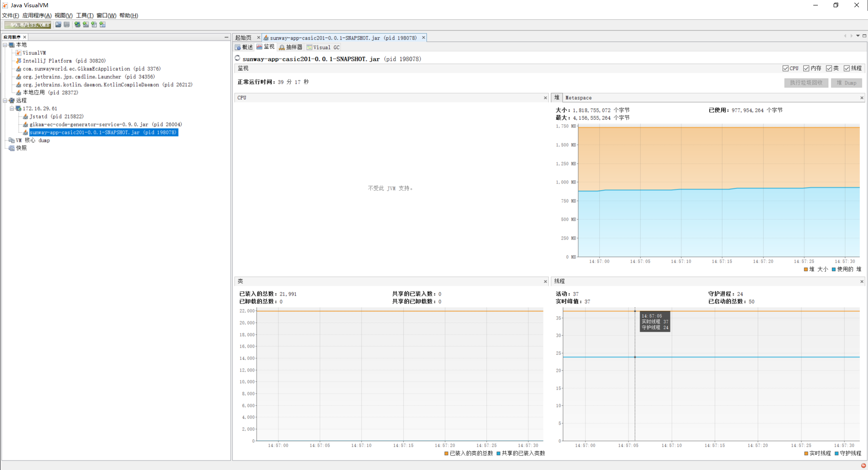Click the Java icon beside Jstatd
The width and height of the screenshot is (868, 470).
[25, 117]
